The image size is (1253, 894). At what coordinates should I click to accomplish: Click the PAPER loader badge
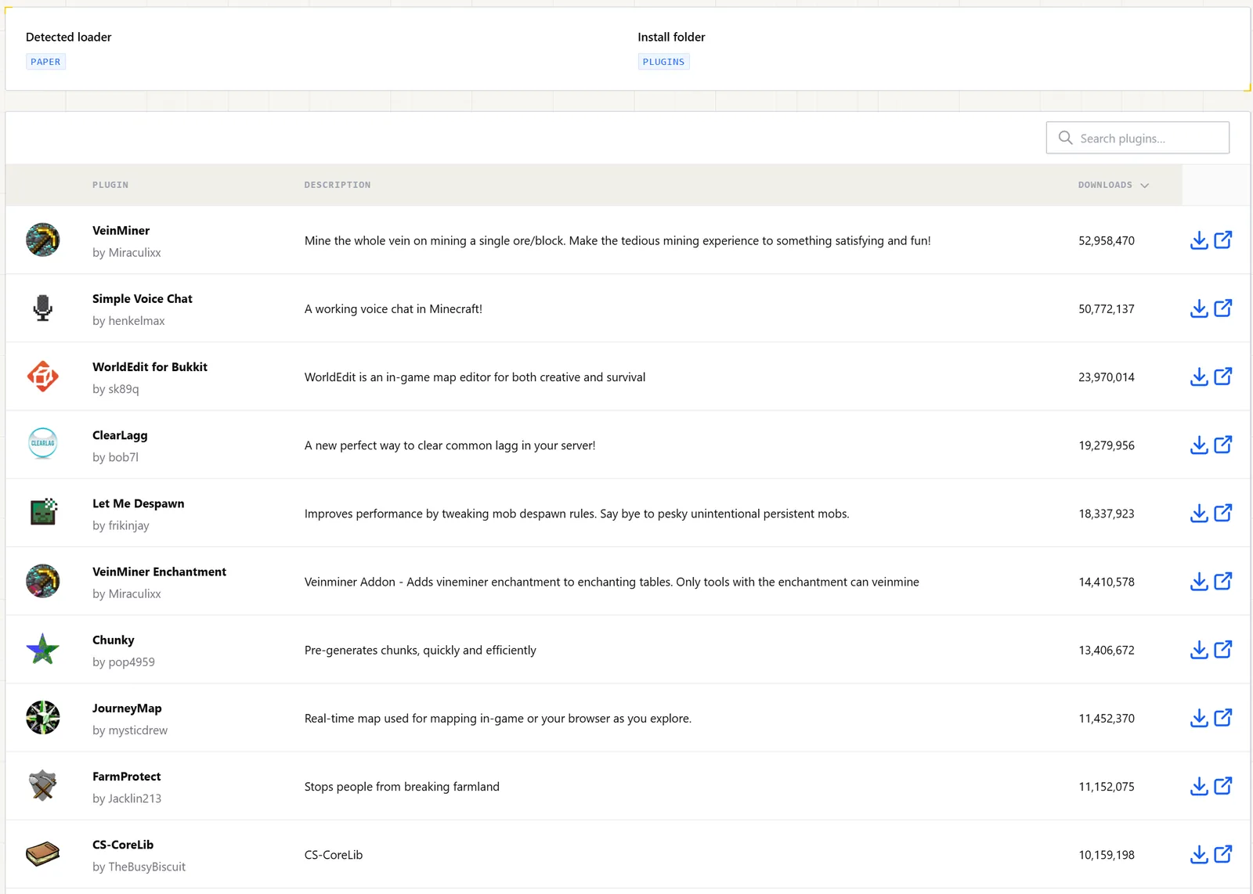tap(45, 62)
